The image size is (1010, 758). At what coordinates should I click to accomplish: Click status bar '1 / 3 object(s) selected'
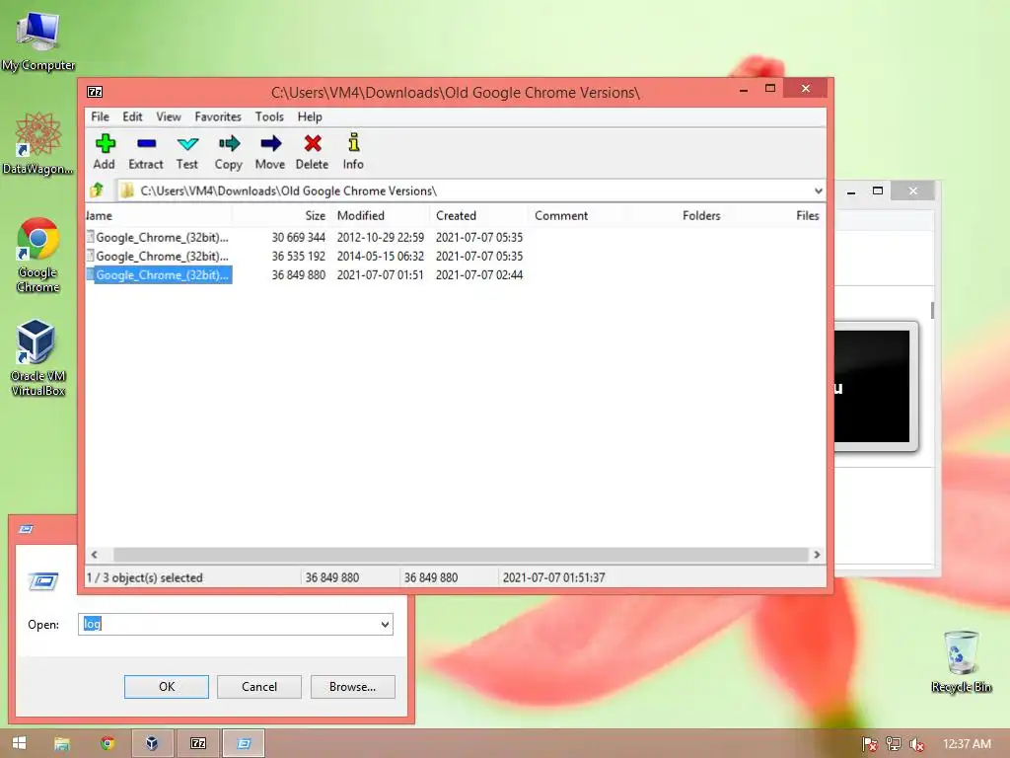(x=145, y=577)
